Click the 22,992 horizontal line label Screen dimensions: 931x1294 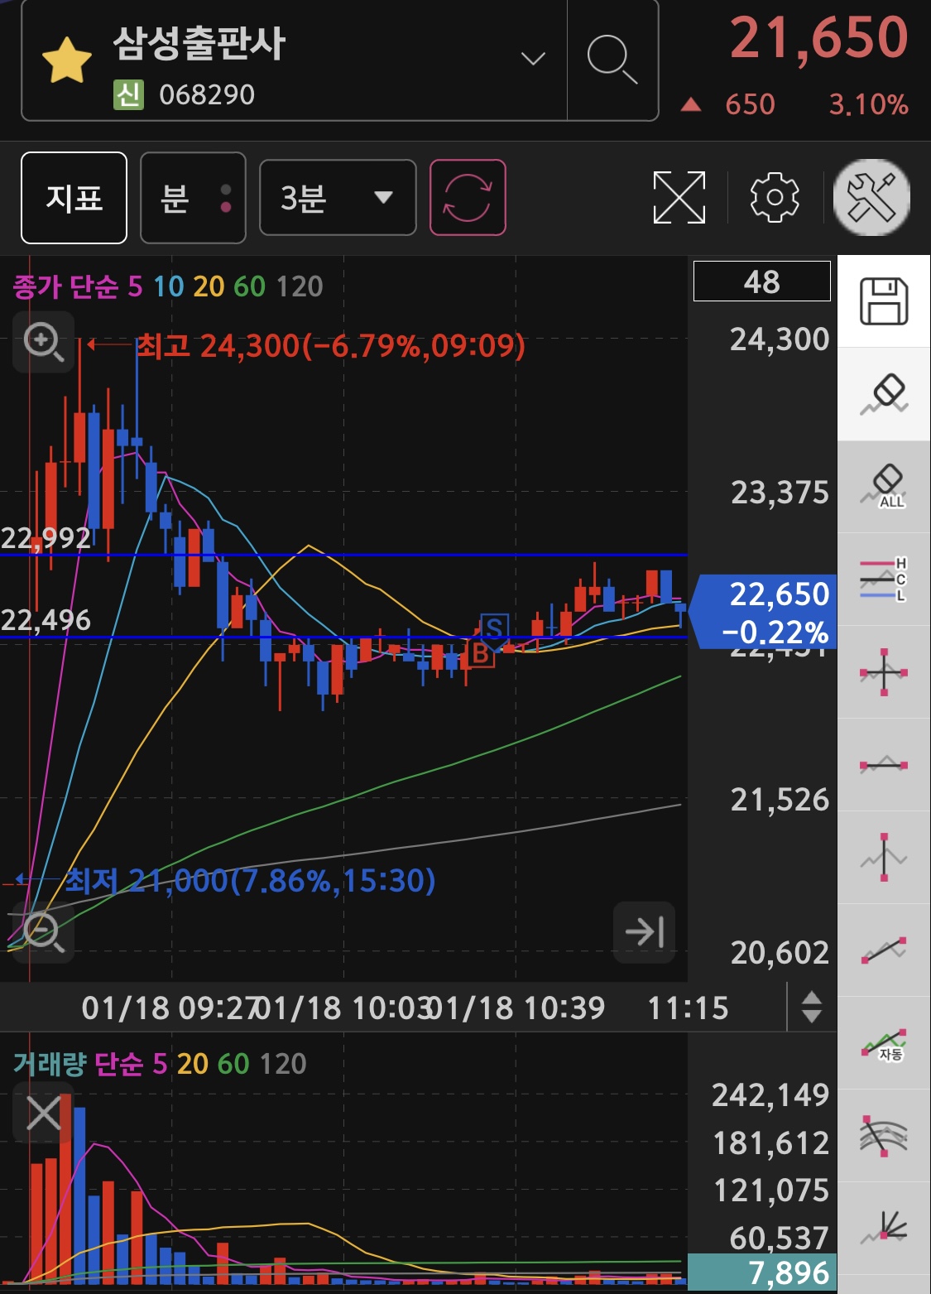[46, 538]
